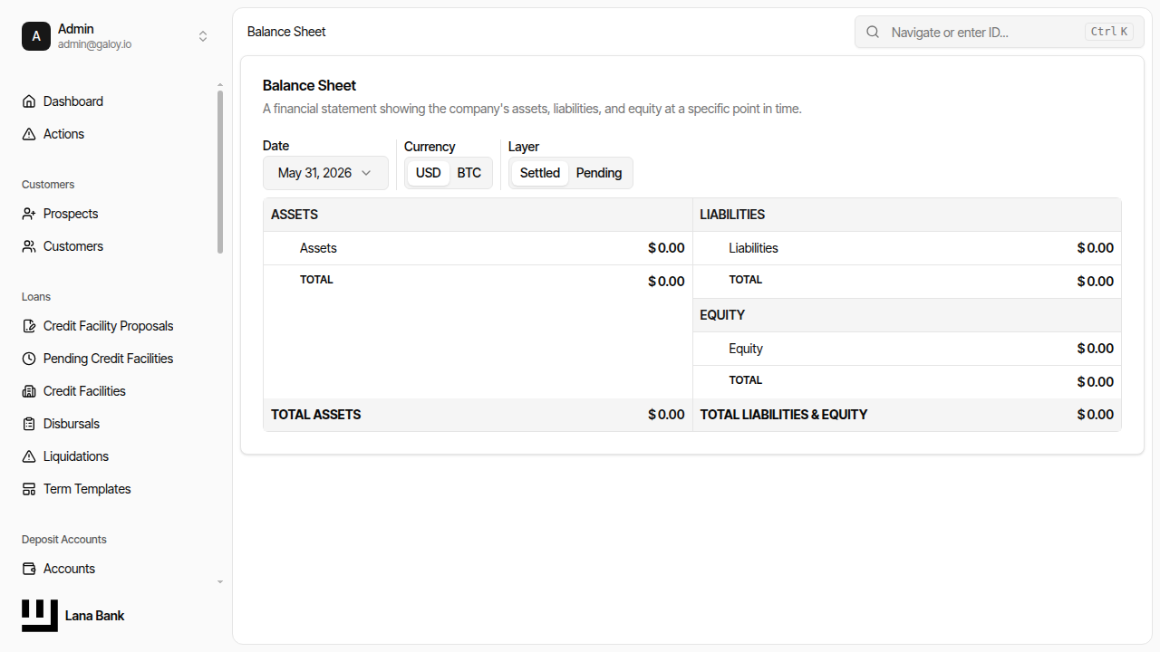Select the Prospects person-plus icon
This screenshot has width=1160, height=652.
29,214
